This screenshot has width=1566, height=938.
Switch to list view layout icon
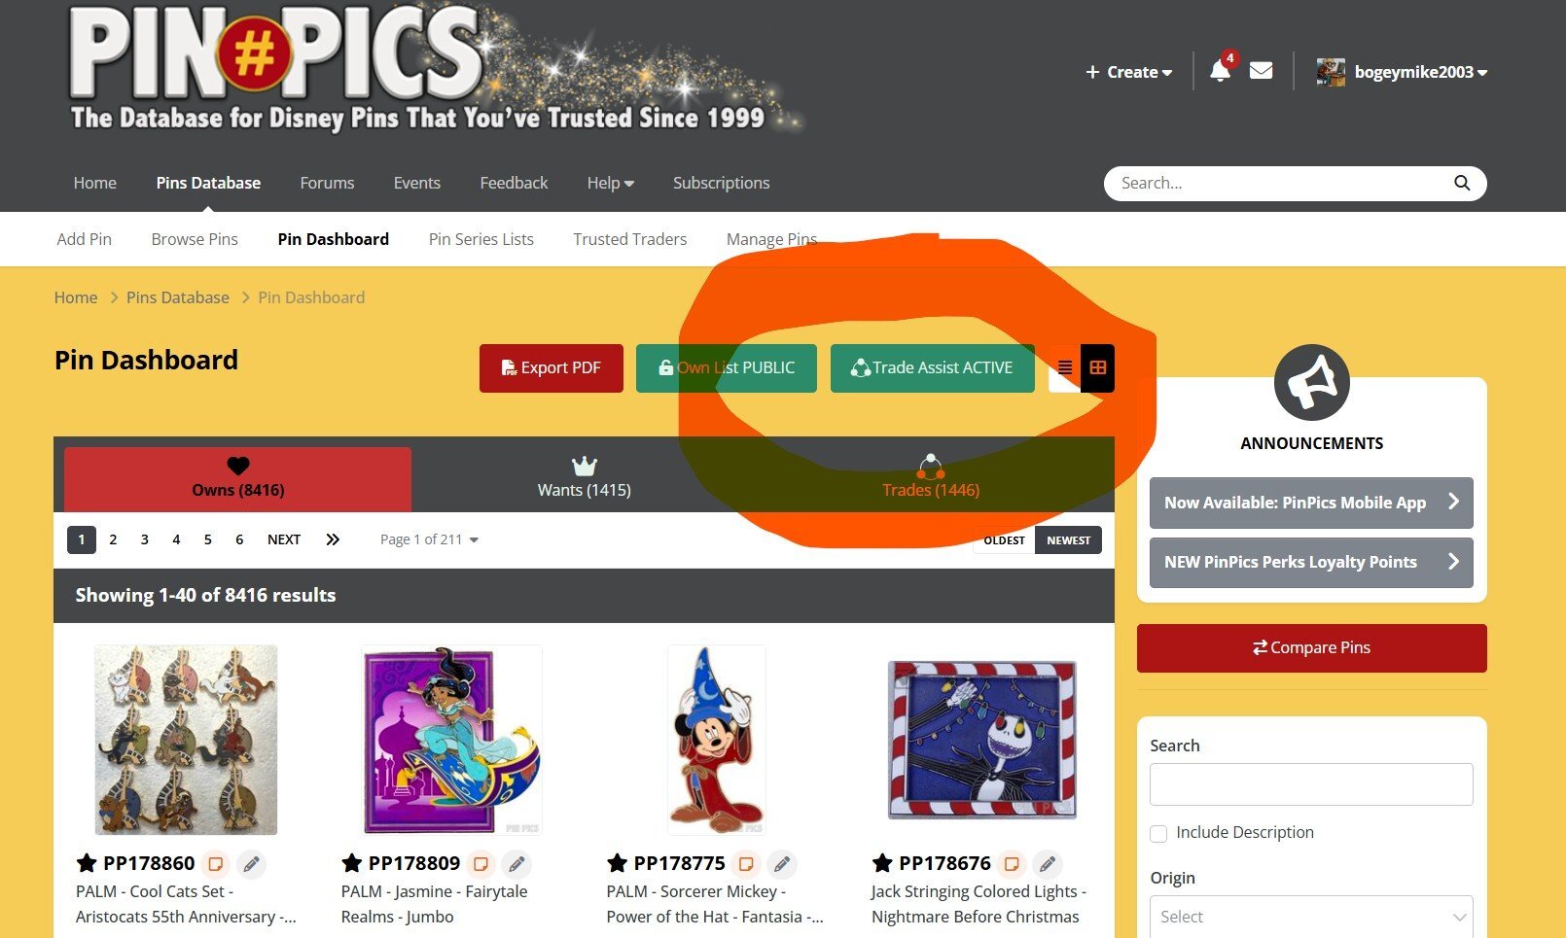point(1065,367)
